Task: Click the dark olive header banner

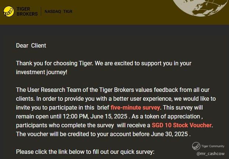Action: (x=114, y=12)
